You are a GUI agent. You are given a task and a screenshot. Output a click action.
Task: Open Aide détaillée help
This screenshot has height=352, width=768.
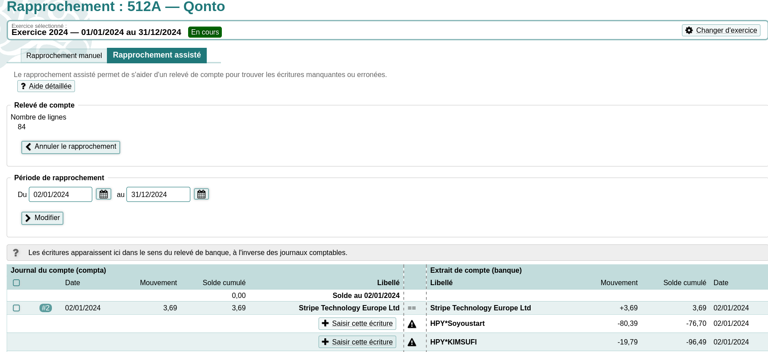(x=46, y=86)
